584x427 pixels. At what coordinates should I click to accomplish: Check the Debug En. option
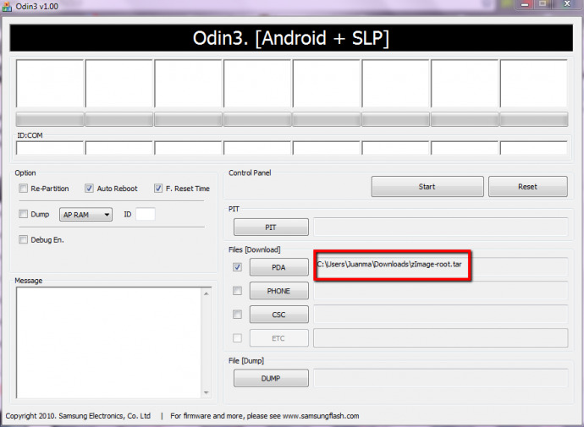(x=23, y=239)
